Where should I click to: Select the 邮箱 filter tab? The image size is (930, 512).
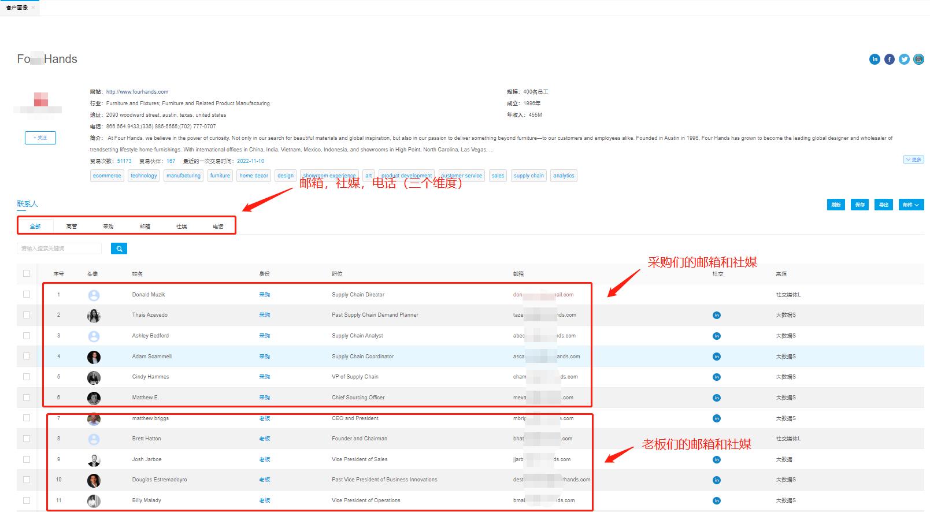coord(144,227)
